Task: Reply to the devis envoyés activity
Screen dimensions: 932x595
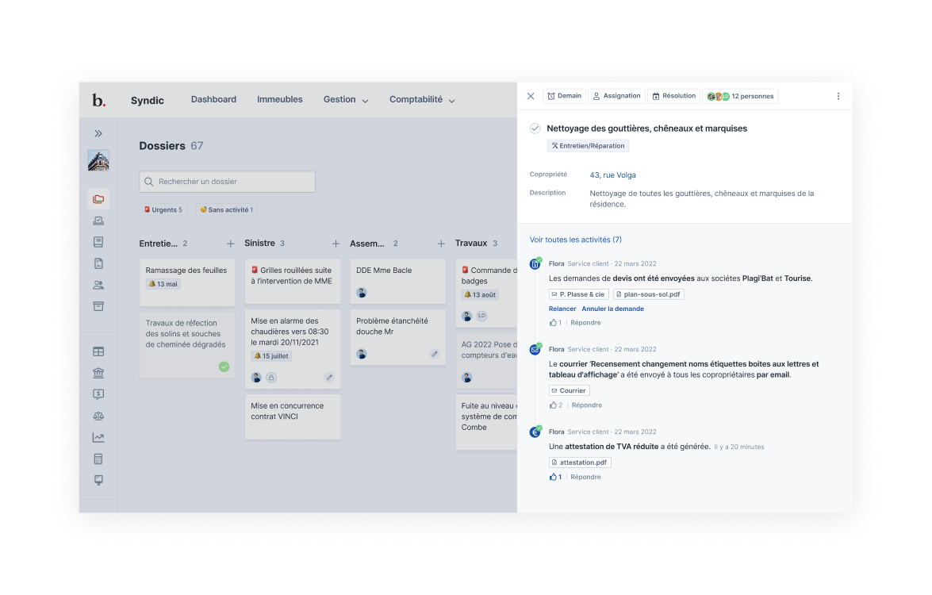Action: [585, 323]
